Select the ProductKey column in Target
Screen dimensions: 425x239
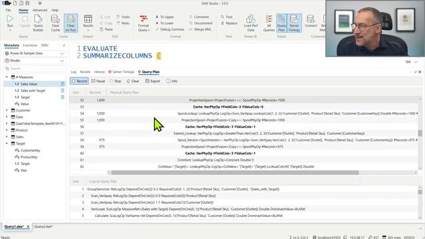tap(29, 157)
